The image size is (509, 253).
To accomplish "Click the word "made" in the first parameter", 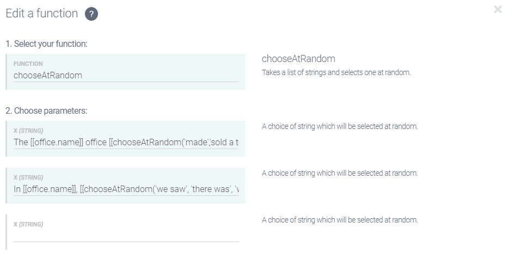I will pos(197,143).
